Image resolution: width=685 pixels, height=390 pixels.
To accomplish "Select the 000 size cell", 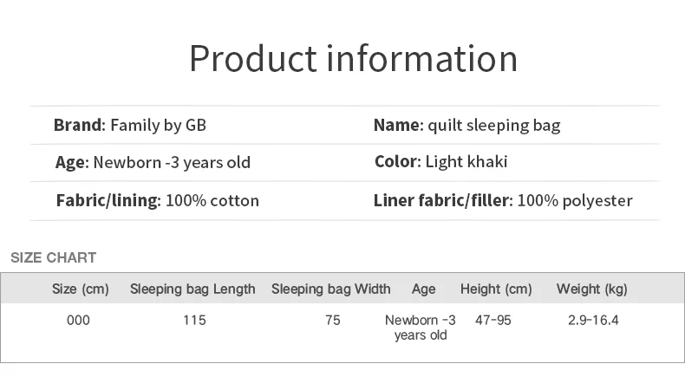I will point(78,320).
